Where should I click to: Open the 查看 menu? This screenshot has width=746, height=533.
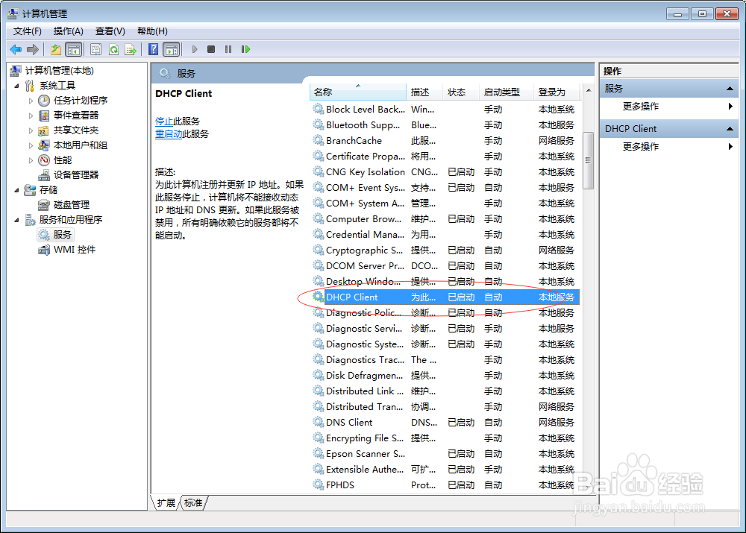click(x=109, y=31)
